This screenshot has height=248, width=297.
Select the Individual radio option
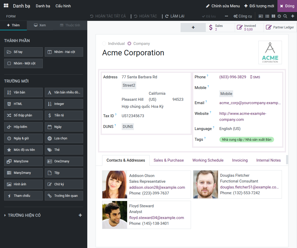click(x=104, y=44)
